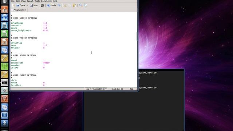This screenshot has width=233, height=131.
Task: Open the View menu
Action: [23, 1]
